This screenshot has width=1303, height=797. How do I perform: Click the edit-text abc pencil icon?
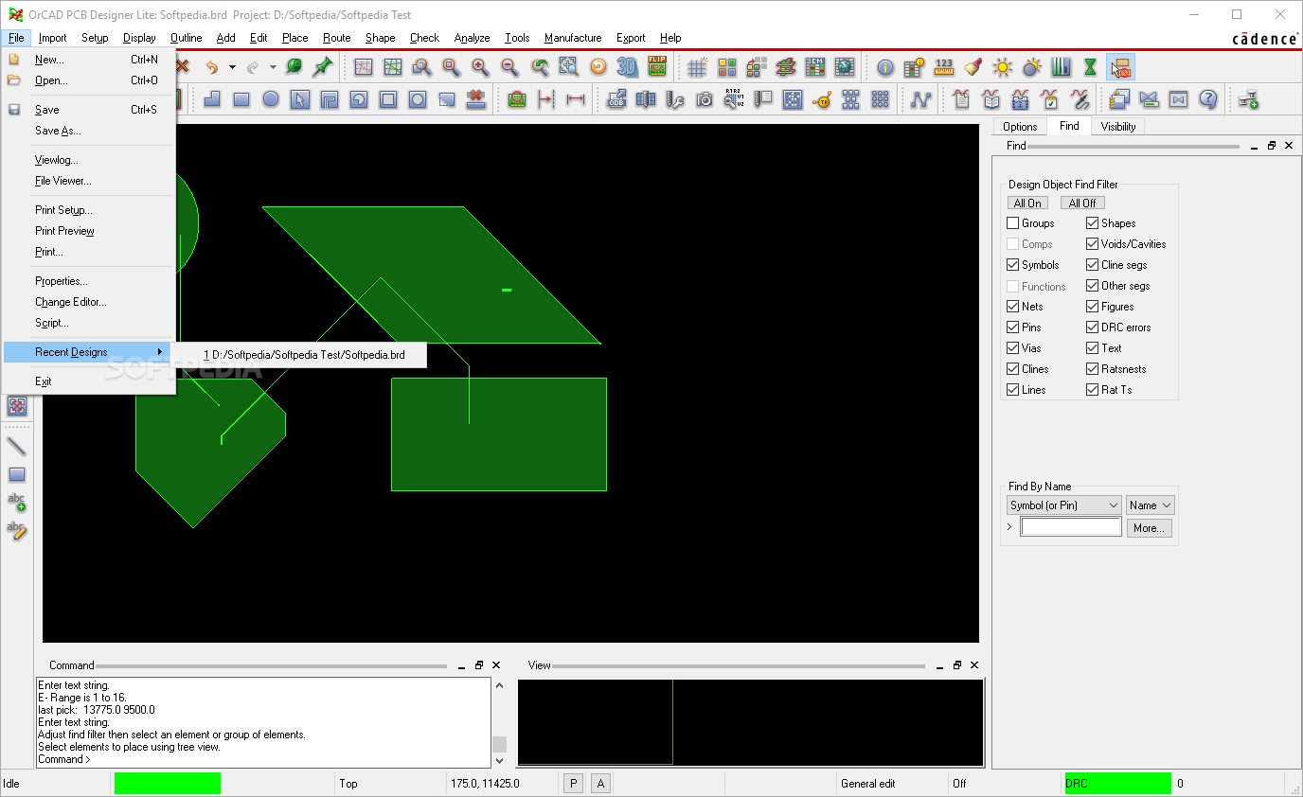pyautogui.click(x=17, y=530)
